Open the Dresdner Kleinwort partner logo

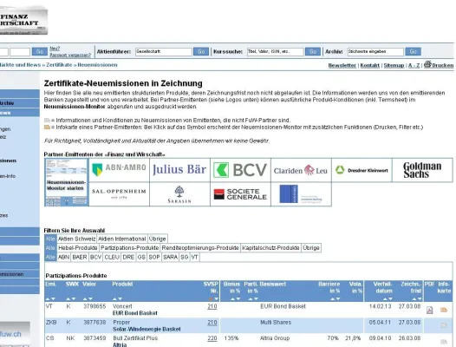[x=362, y=170]
